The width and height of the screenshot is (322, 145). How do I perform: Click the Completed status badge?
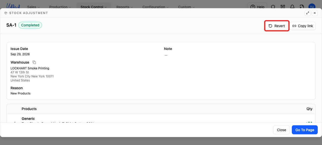[30, 25]
